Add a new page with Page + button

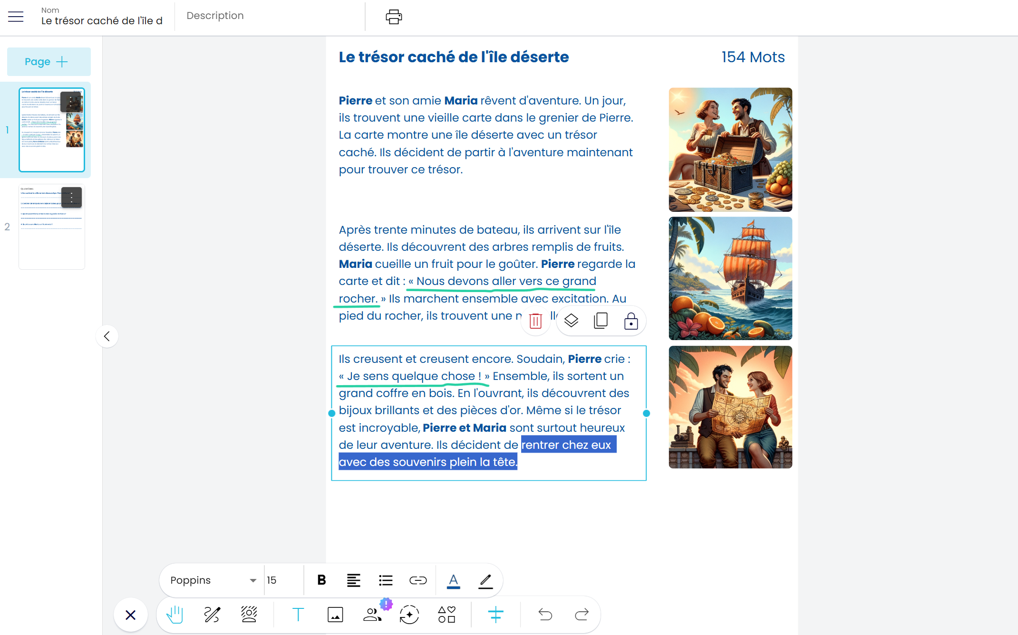48,62
